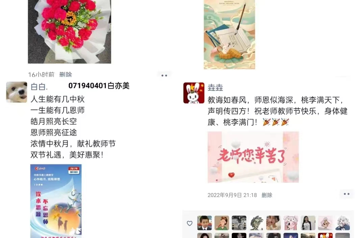
Task: Select liker avatar of woman in white shirt
Action: [x=308, y=223]
